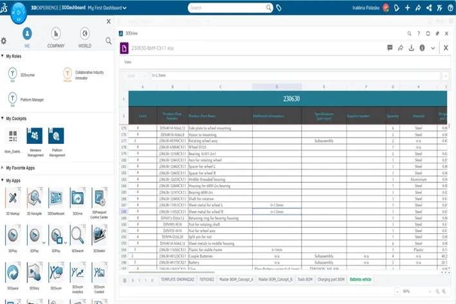
Task: Select the COMPANY section icon
Action: 56,33
